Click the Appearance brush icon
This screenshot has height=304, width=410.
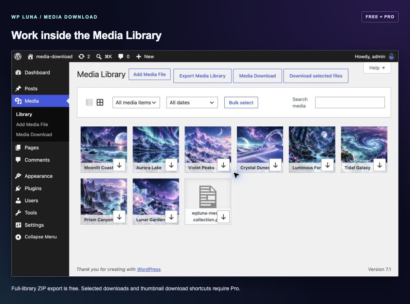18,176
